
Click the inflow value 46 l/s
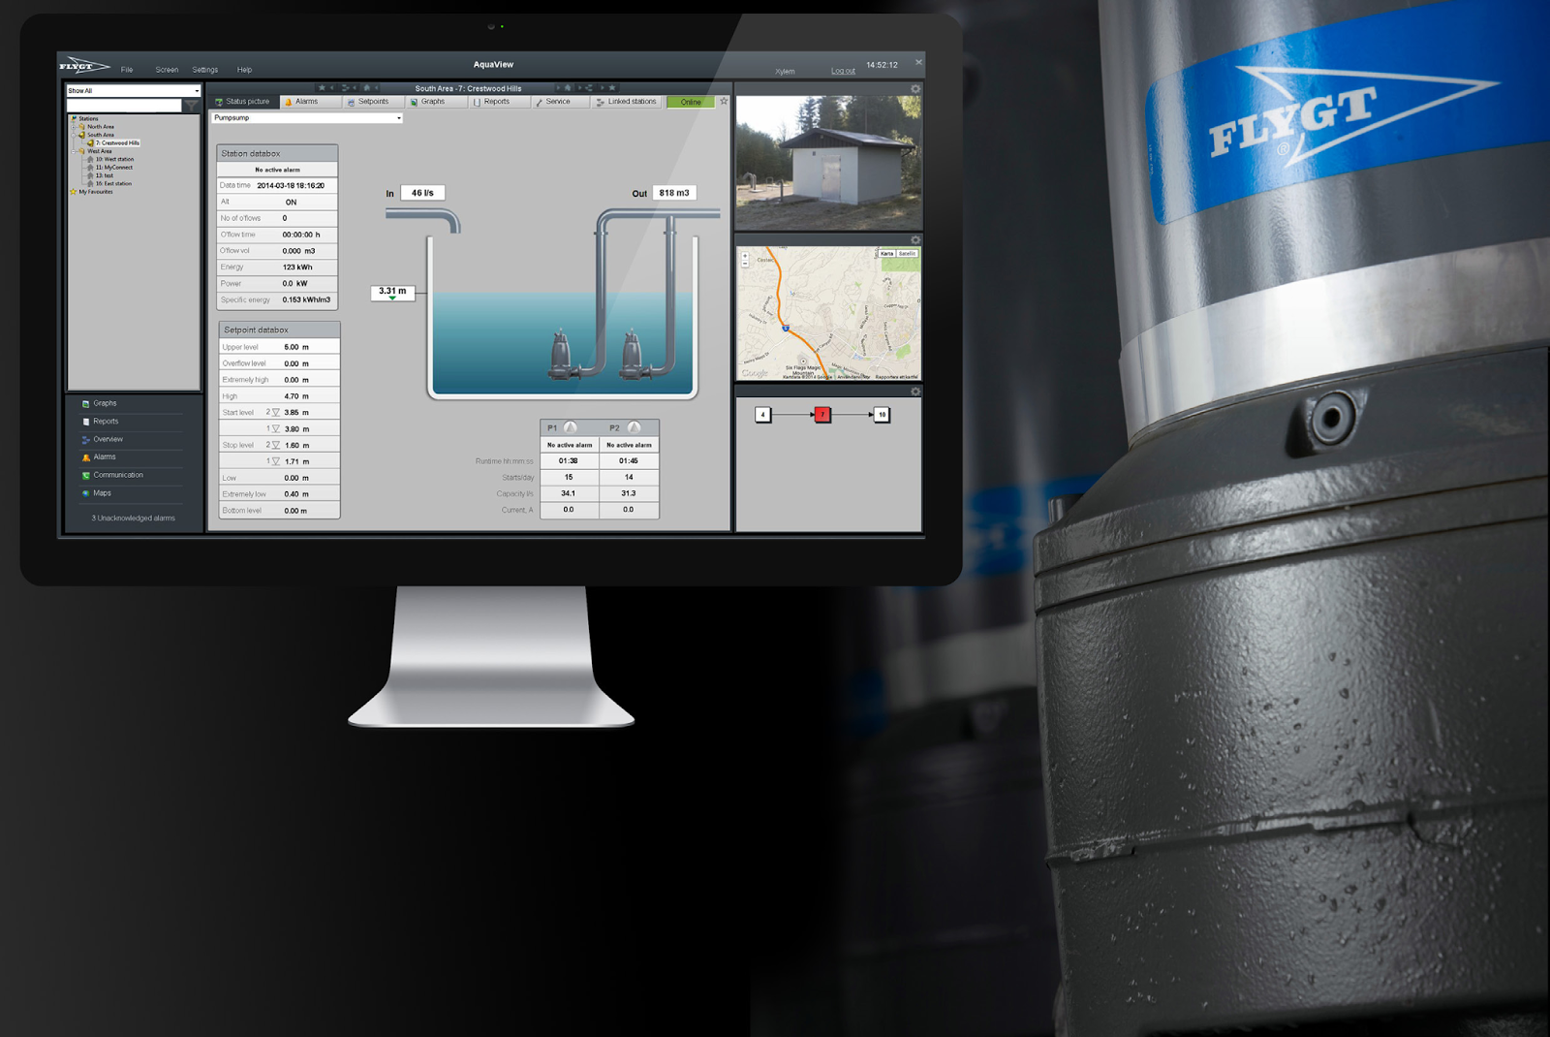[423, 193]
